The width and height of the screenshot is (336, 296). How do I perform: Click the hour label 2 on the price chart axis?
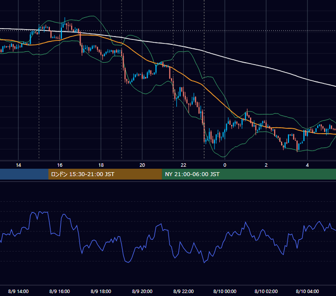tap(266, 165)
